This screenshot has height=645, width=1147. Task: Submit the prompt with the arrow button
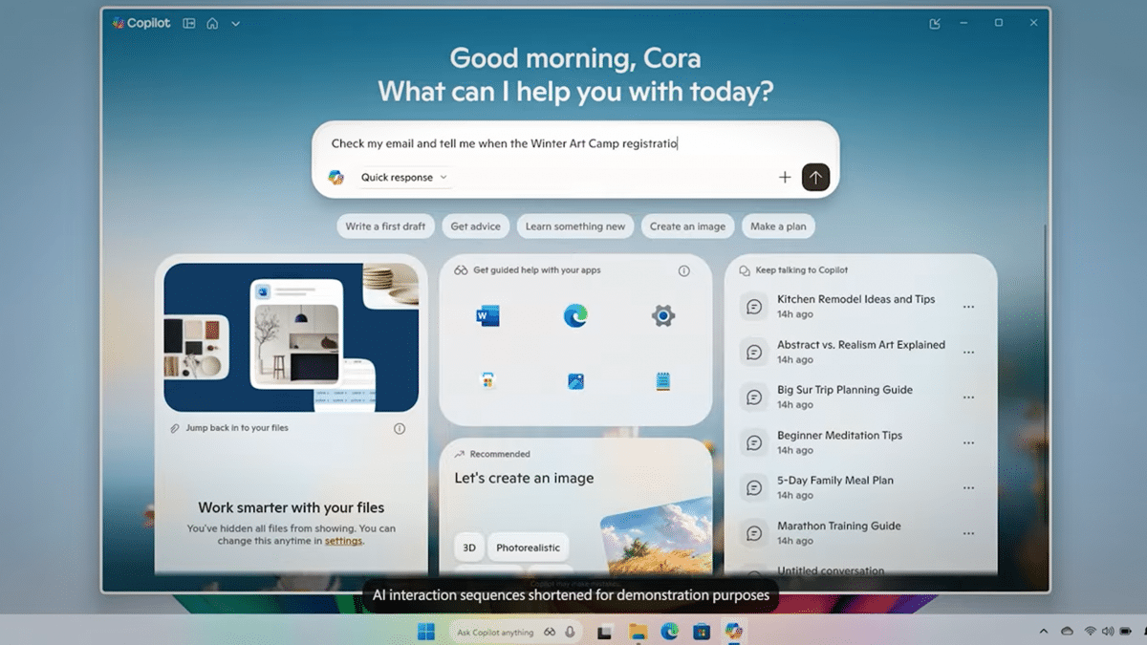[815, 177]
